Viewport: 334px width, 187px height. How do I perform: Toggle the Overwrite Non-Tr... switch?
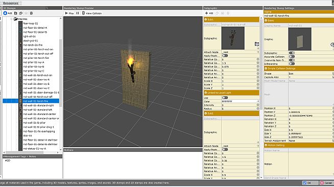292,60
